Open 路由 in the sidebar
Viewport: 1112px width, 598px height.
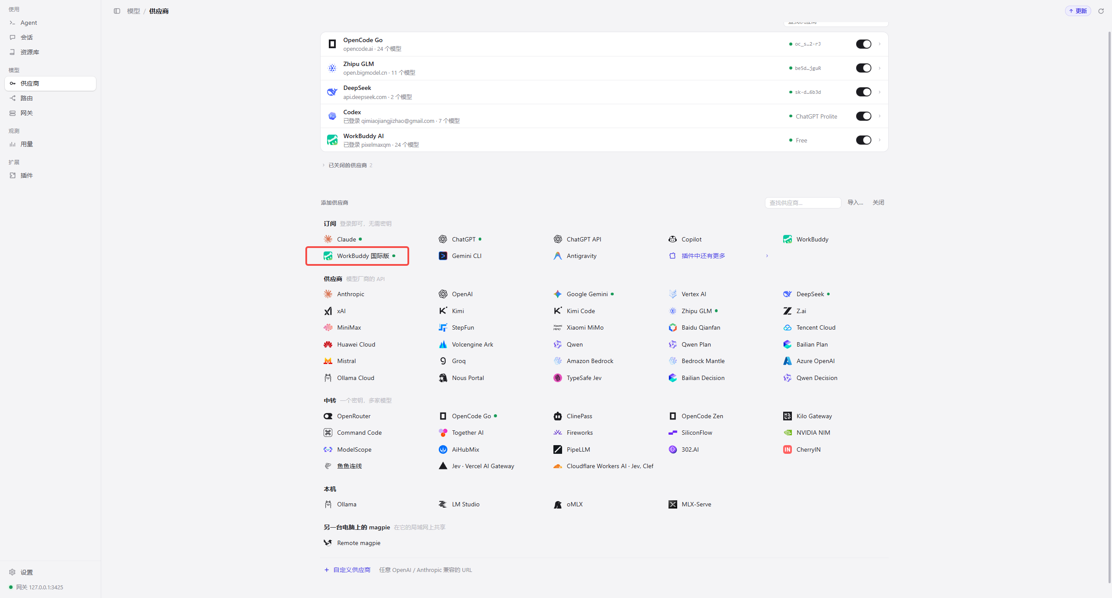click(50, 98)
